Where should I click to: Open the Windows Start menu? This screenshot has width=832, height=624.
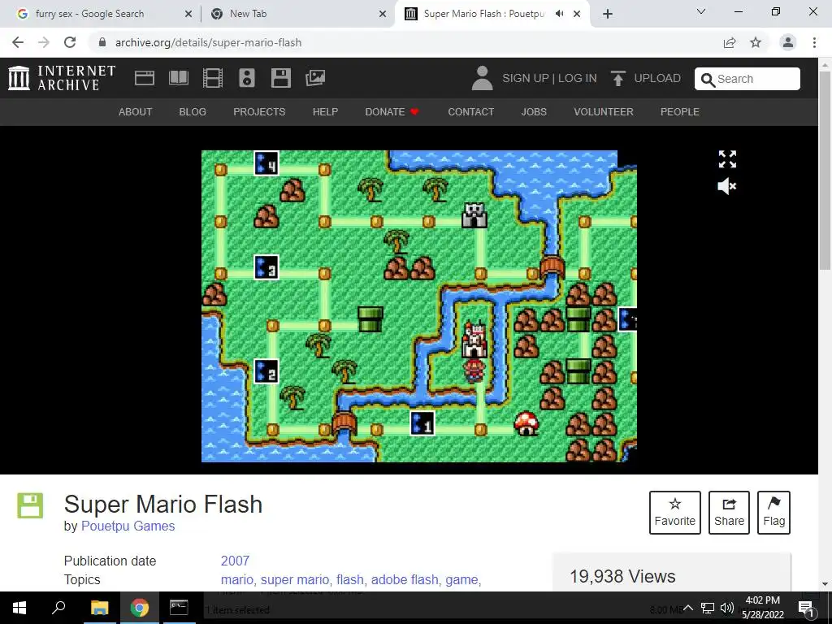(x=19, y=608)
